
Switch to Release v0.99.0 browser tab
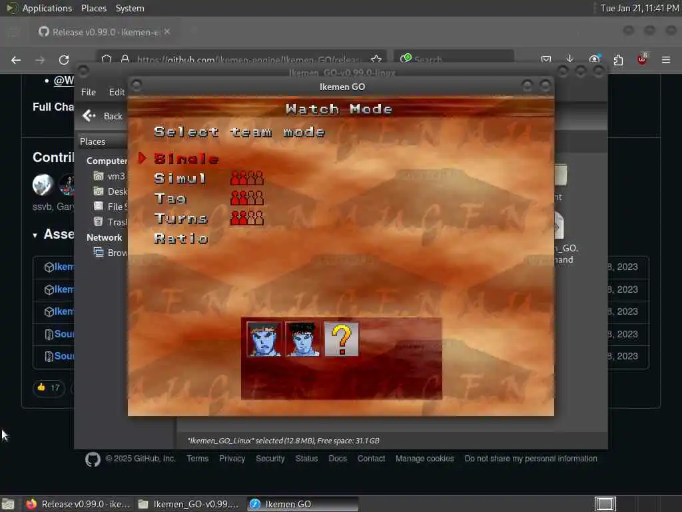pyautogui.click(x=105, y=32)
